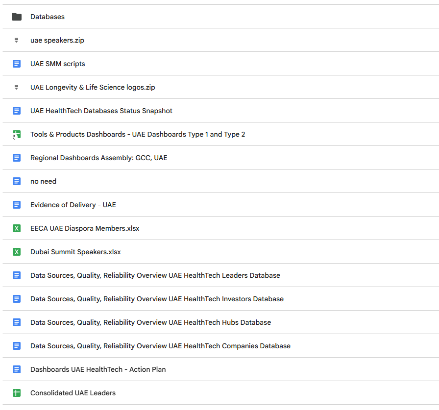This screenshot has height=410, width=439.
Task: Select the Consolidated UAE Leaders file name
Action: click(x=73, y=393)
